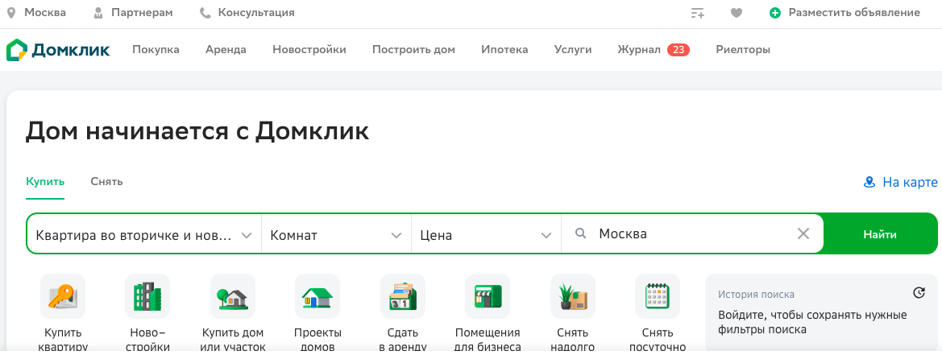Open the Ипотека menu
This screenshot has height=355, width=942.
tap(504, 50)
